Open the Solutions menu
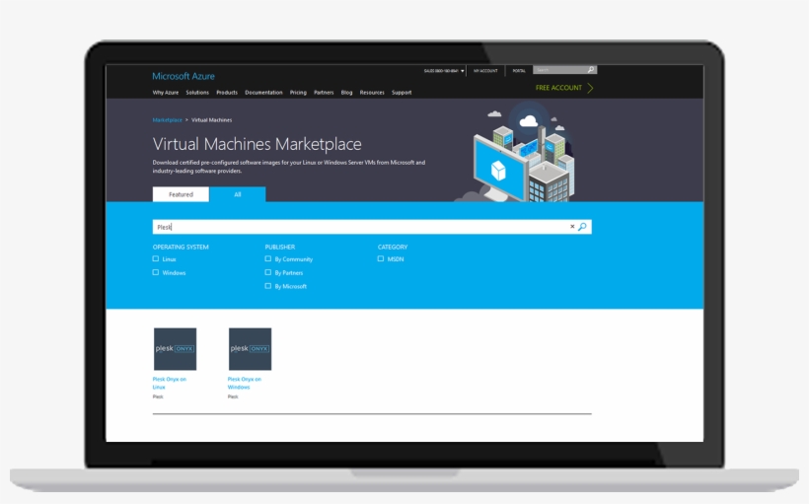Viewport: 809px width, 504px height. pos(197,93)
